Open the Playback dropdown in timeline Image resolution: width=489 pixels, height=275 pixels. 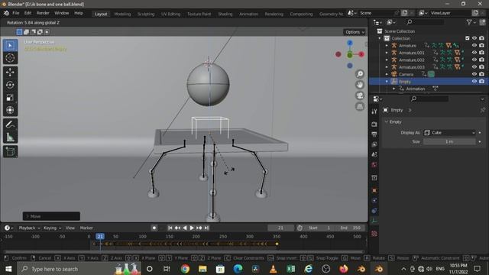[x=29, y=228]
